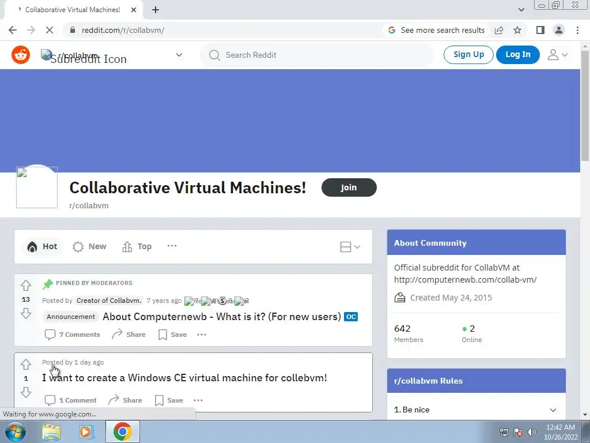Open the tab search chevron in title bar
Screen dimensions: 590x443
click(x=521, y=10)
